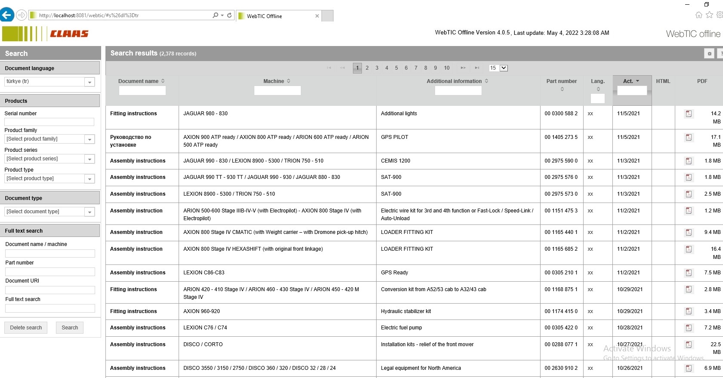Open PDF icon for GPS PILOT document
Image resolution: width=723 pixels, height=378 pixels.
click(x=689, y=138)
